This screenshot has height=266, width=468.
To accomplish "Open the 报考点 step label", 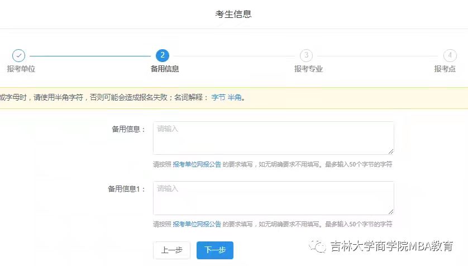I will (445, 69).
